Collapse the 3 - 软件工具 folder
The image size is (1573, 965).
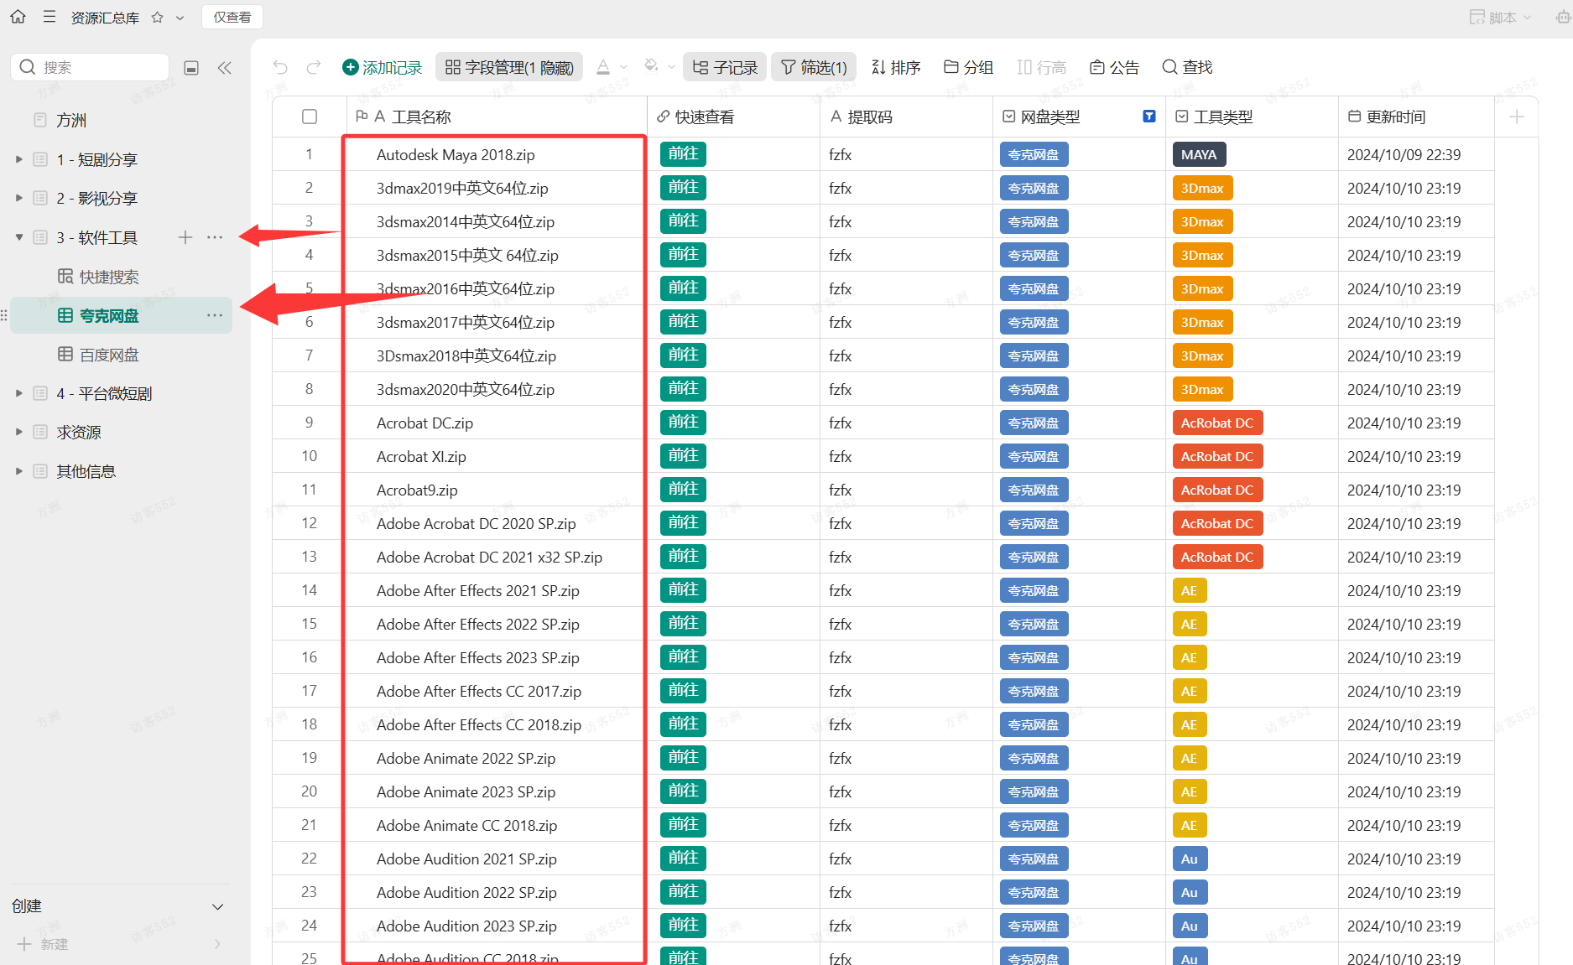tap(19, 238)
